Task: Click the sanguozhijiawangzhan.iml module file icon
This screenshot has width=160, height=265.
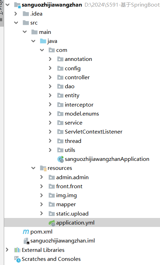Action: point(26,241)
